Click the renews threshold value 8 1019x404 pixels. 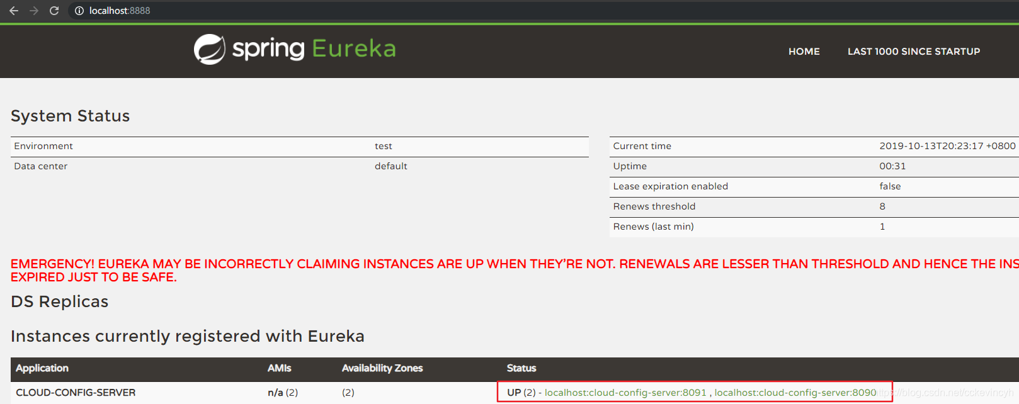pyautogui.click(x=882, y=206)
